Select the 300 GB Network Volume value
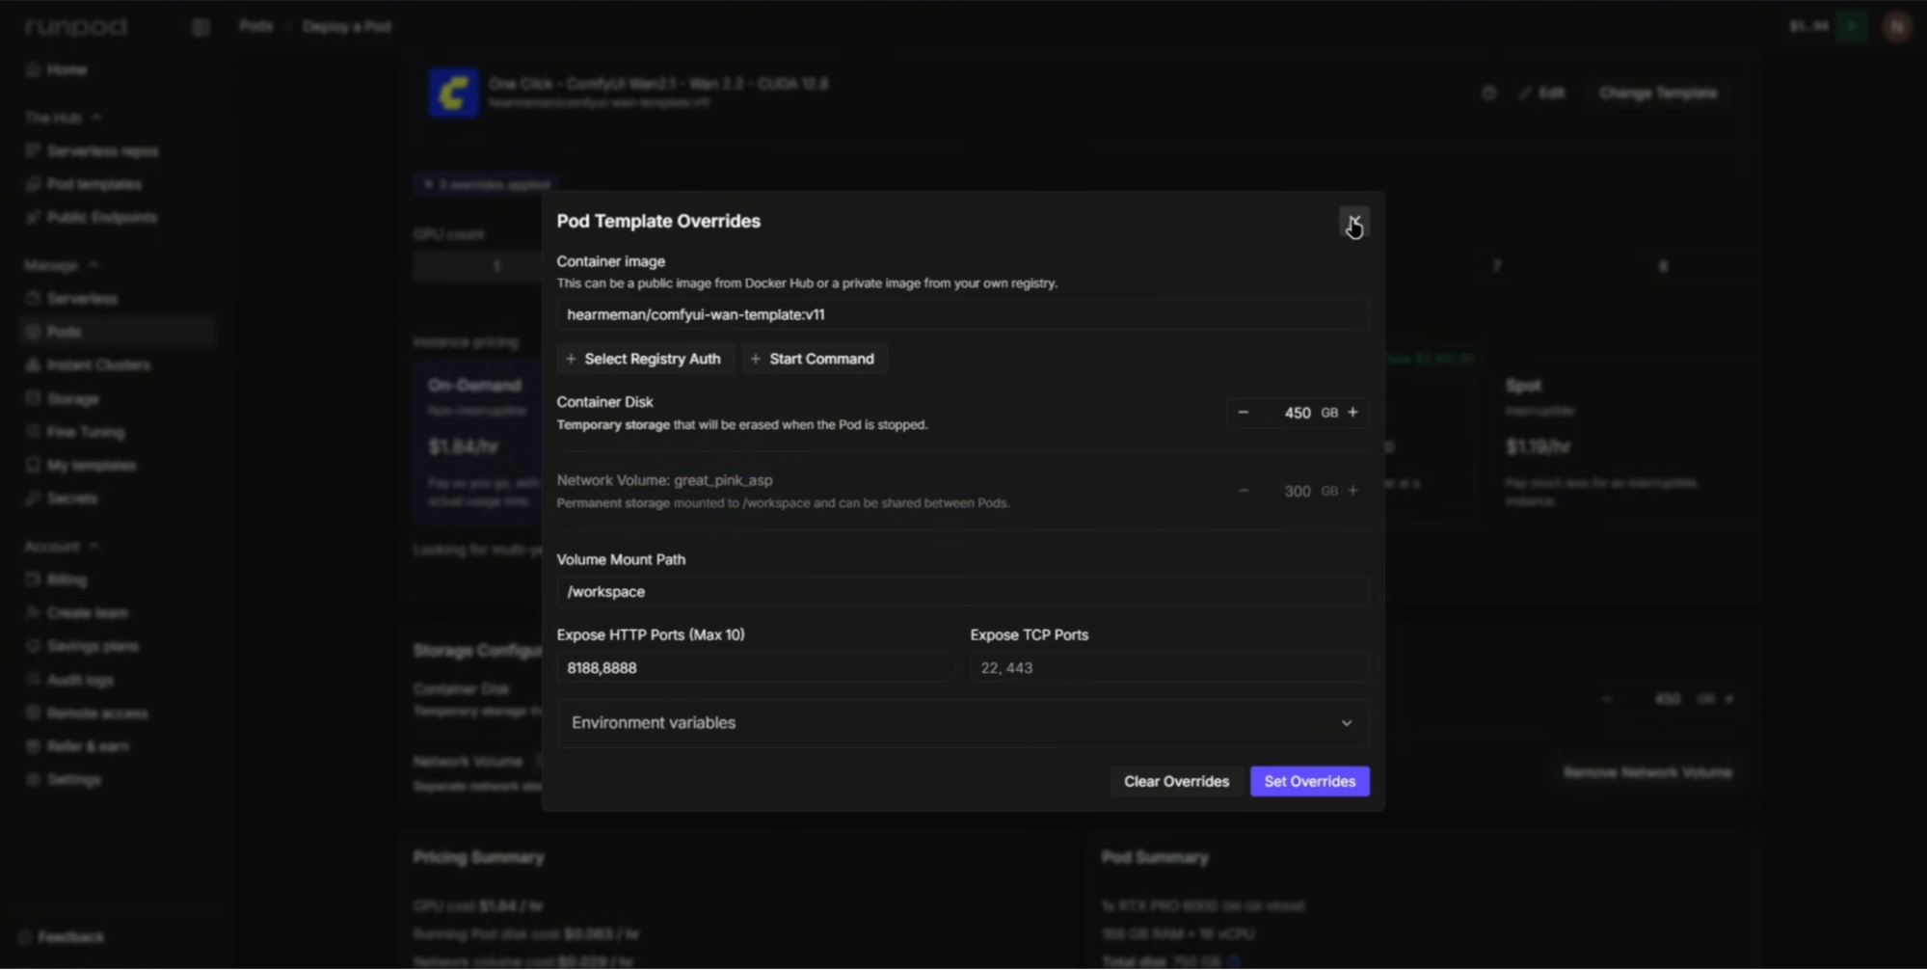 point(1297,491)
